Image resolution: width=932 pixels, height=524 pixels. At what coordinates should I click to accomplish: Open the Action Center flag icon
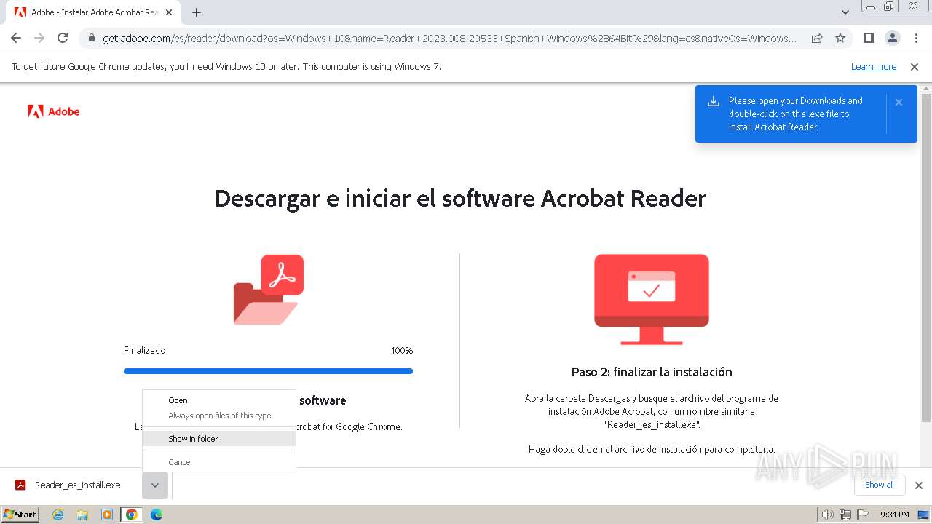[x=861, y=515]
